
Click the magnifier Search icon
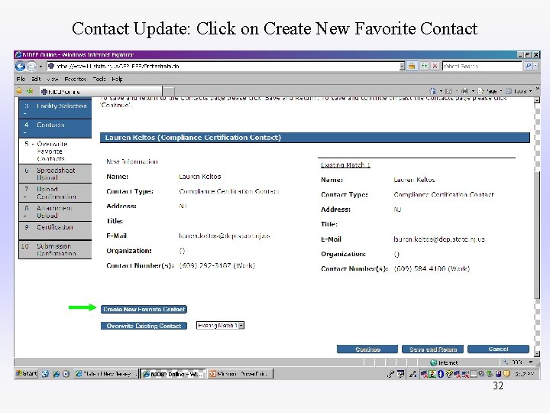(528, 66)
